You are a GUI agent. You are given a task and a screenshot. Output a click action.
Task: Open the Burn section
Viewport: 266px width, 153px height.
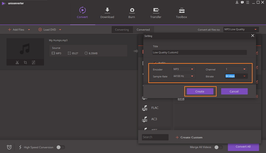tap(132, 13)
